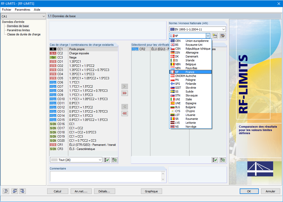Confirm with the OK button
This screenshot has height=202, width=283.
point(249,191)
